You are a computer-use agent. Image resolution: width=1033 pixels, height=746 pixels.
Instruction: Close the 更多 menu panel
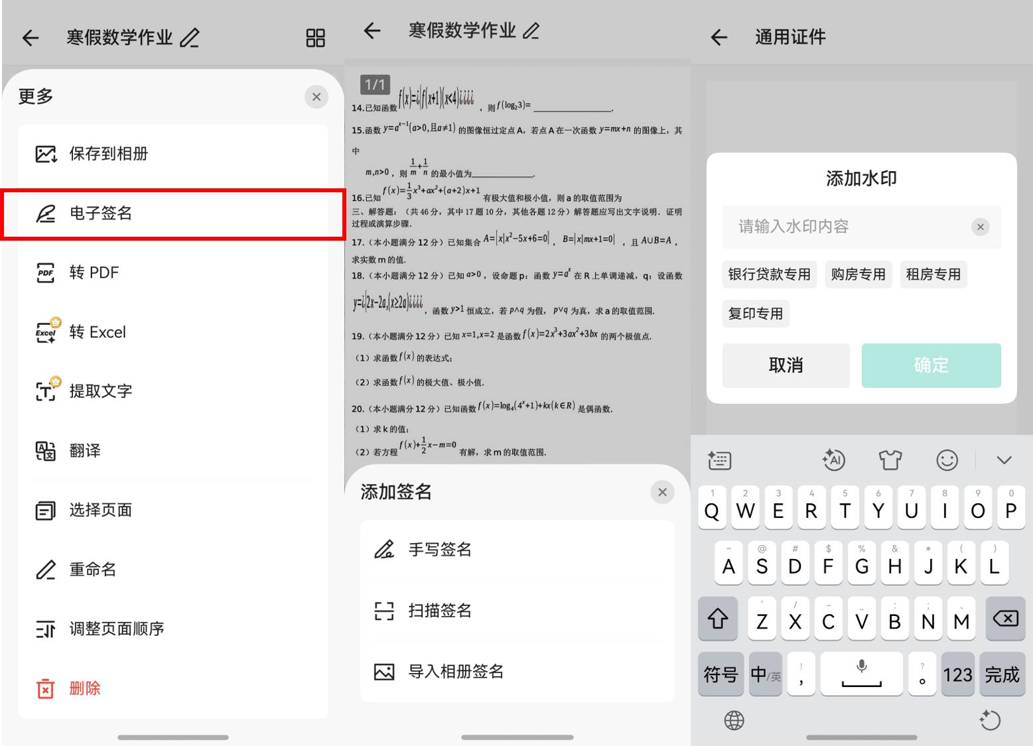(x=316, y=97)
